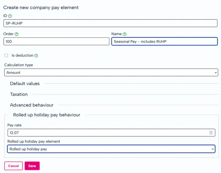Show help for the Is deduction option
Viewport: 221px width, 173px height.
tap(36, 55)
